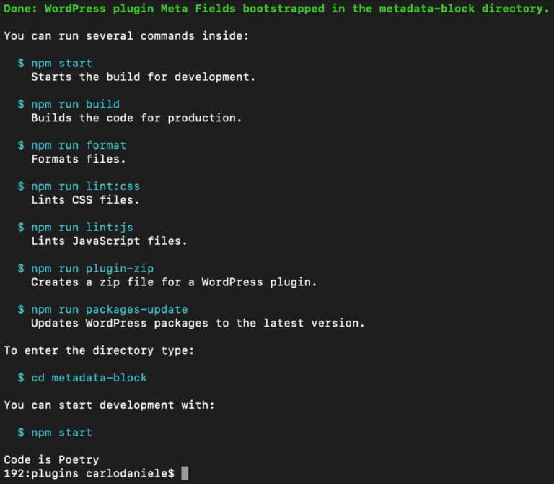Click the "cd metadata-block" command text
The width and height of the screenshot is (554, 484).
[89, 378]
